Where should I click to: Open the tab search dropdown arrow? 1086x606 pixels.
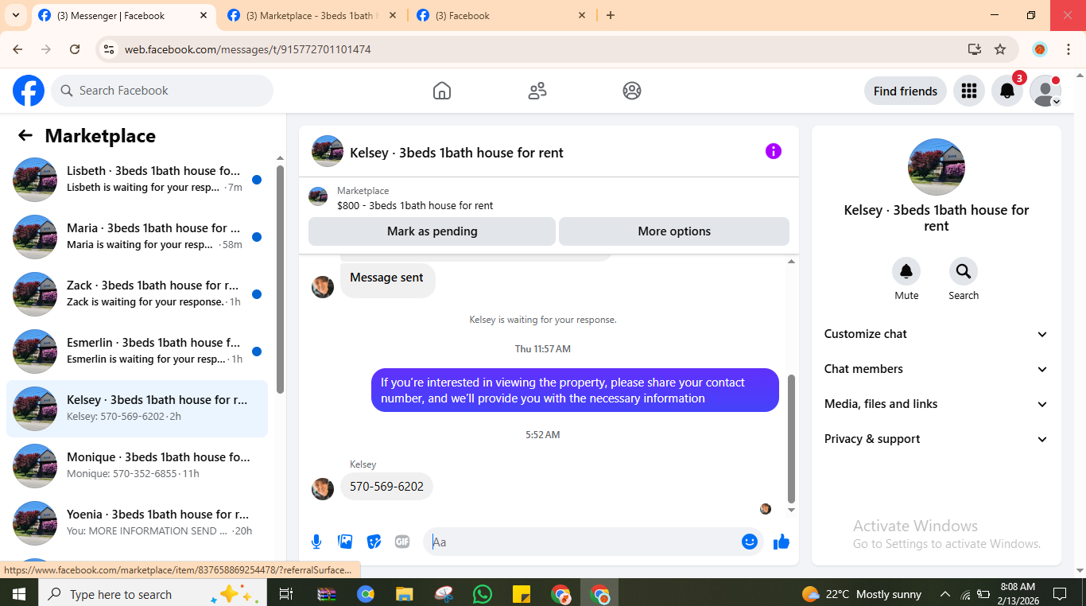click(x=16, y=15)
